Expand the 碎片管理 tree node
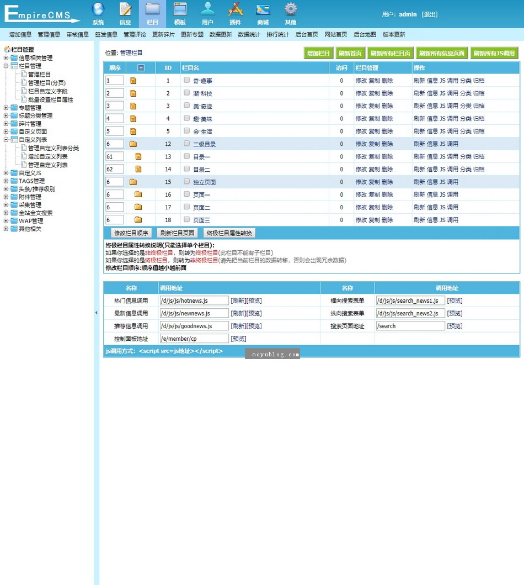The height and width of the screenshot is (585, 524). point(6,124)
